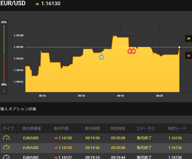192x159 pixels.
Task: Click the green arrow beside 1.16130 header price
Action: [x=37, y=4]
